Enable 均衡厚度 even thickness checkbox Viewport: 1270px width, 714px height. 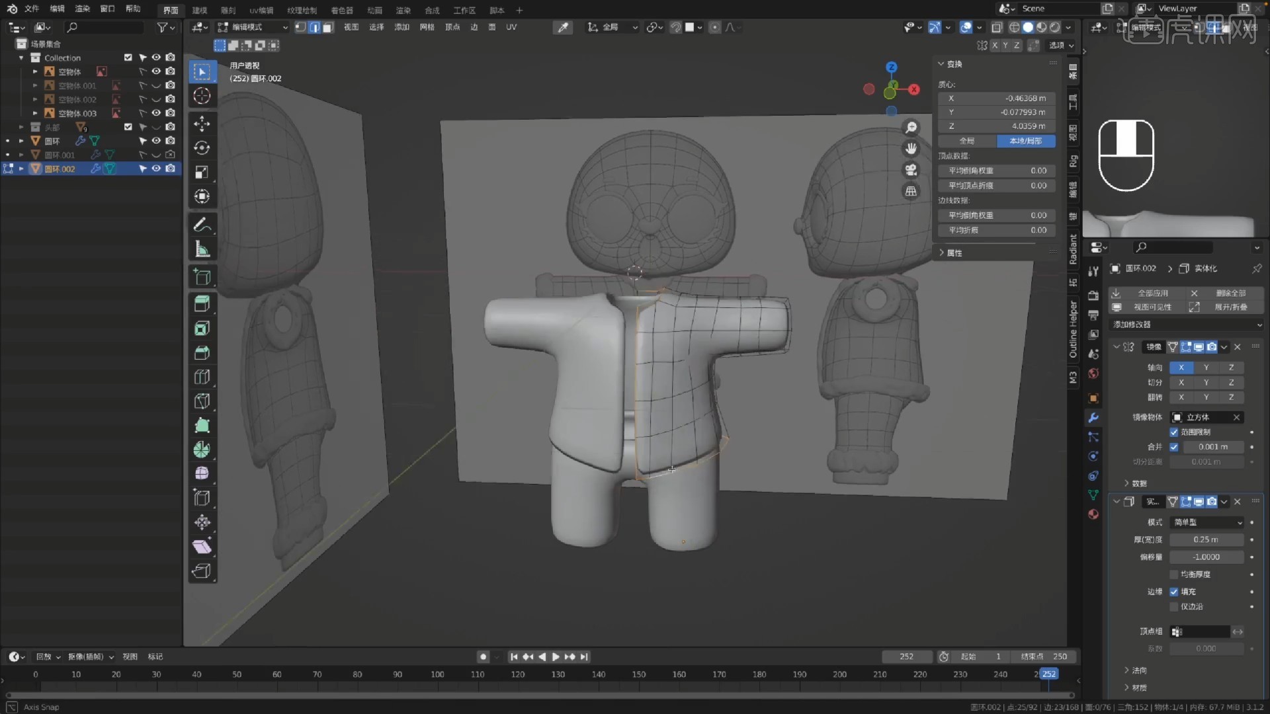pos(1174,575)
